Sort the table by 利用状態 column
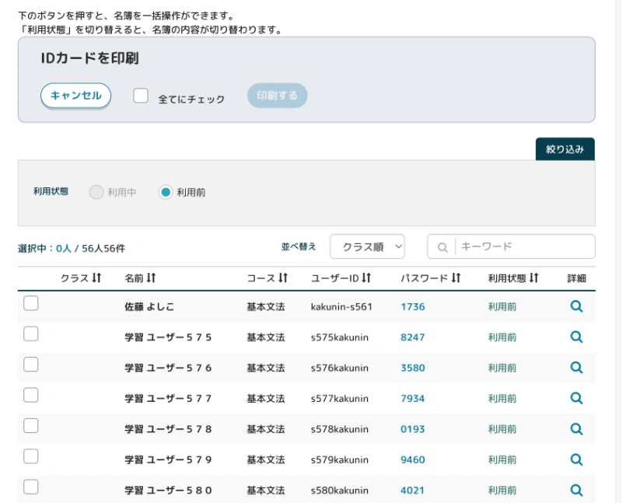This screenshot has height=503, width=622. point(533,278)
